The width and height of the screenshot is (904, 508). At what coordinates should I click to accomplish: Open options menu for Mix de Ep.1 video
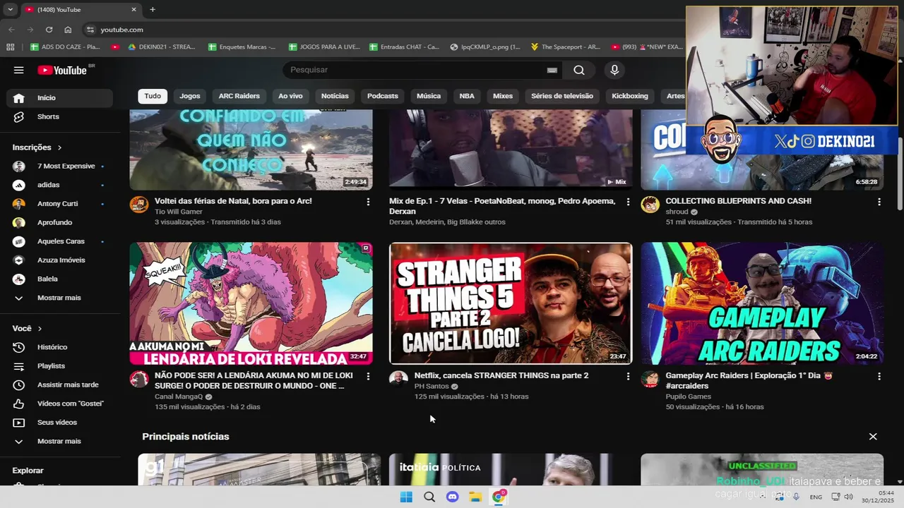[x=628, y=202]
